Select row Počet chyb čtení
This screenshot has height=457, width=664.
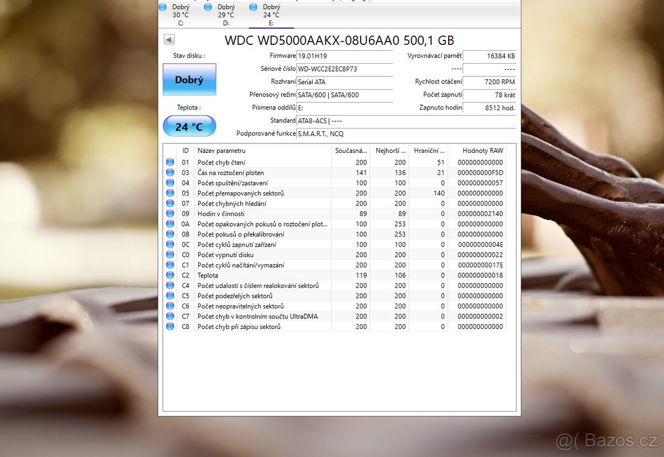pos(335,162)
